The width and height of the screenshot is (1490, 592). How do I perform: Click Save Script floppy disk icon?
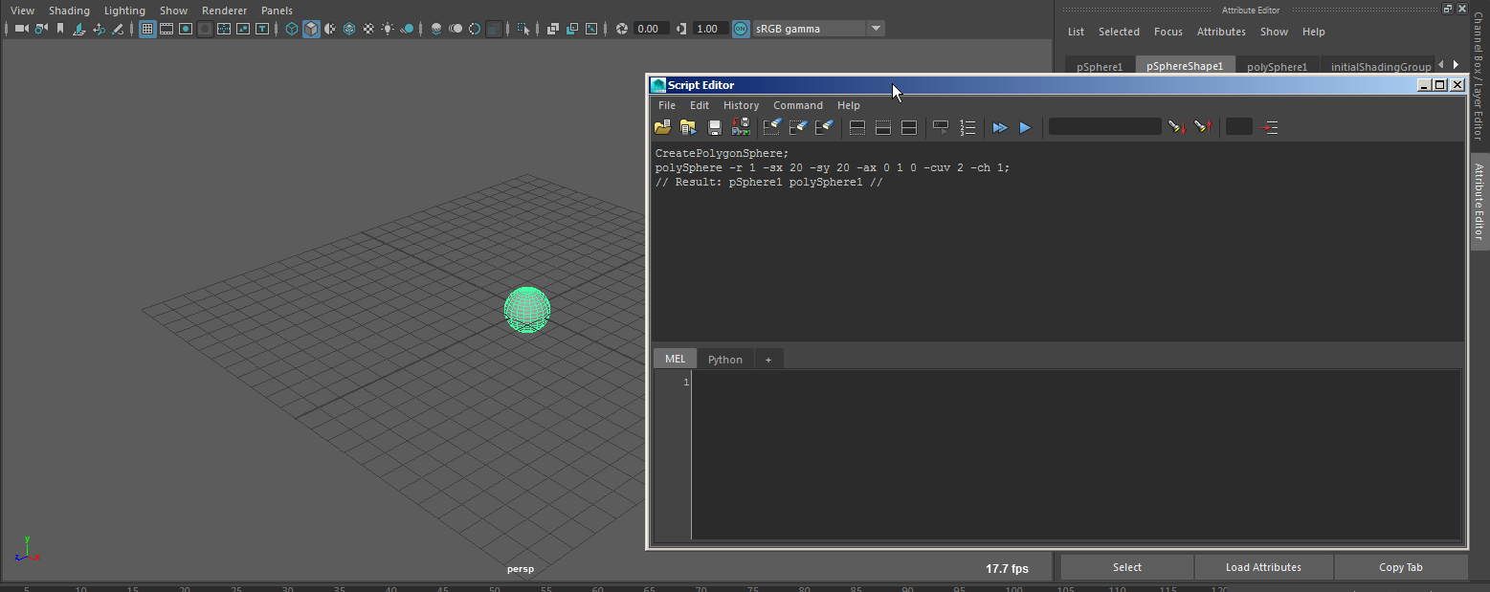point(714,127)
